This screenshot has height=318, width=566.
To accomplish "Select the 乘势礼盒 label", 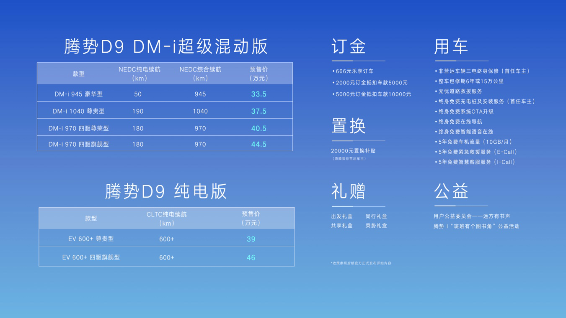I will 376,226.
